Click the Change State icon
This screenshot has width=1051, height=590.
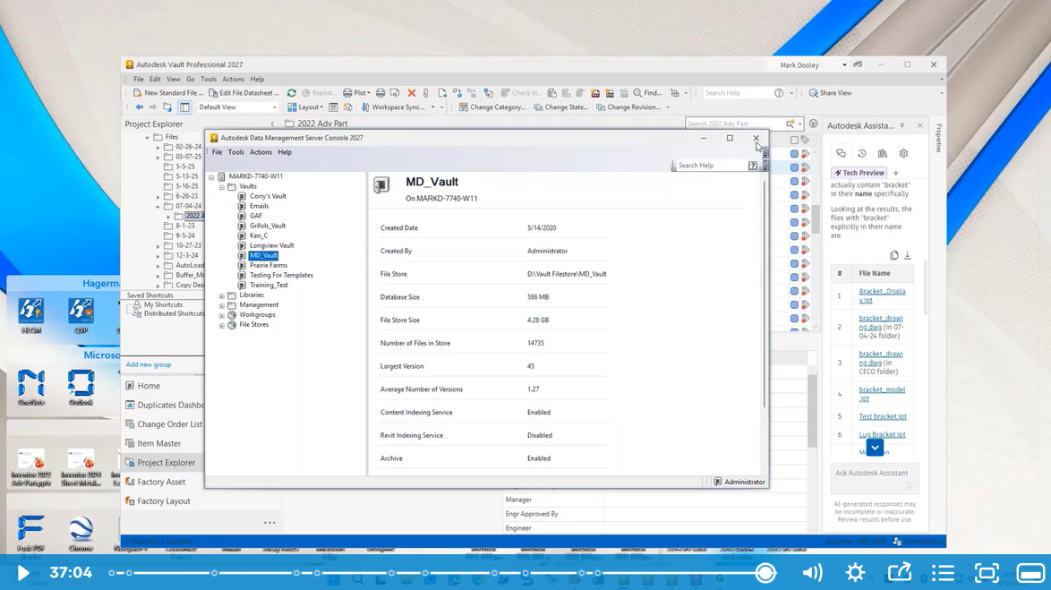pyautogui.click(x=538, y=107)
